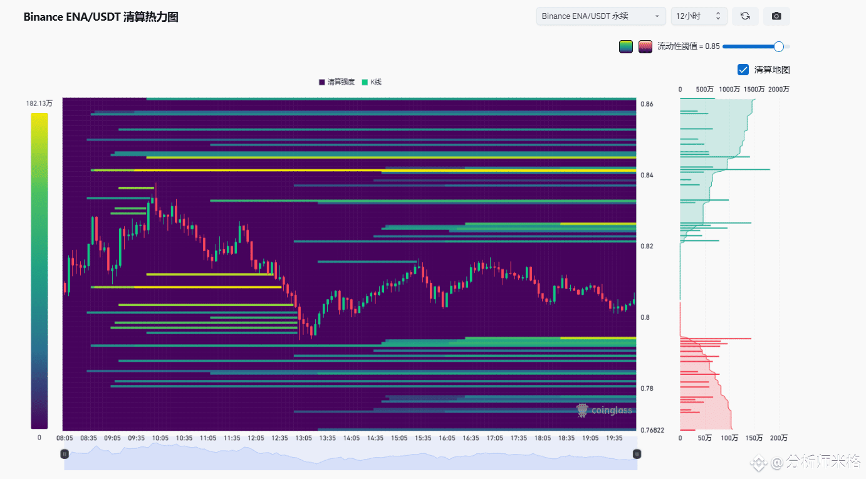Click the right handle of the time zoom bar

click(637, 454)
